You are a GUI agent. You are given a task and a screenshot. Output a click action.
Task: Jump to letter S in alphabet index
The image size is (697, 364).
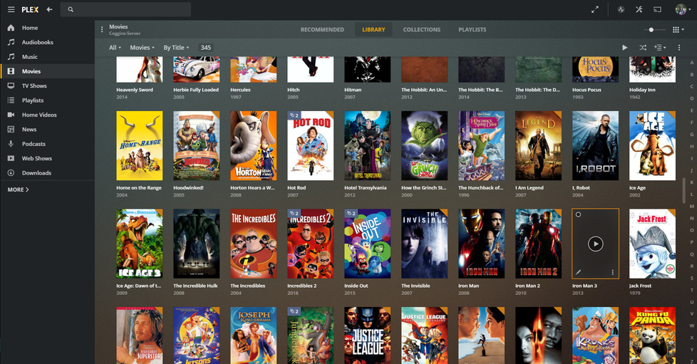pyautogui.click(x=692, y=279)
